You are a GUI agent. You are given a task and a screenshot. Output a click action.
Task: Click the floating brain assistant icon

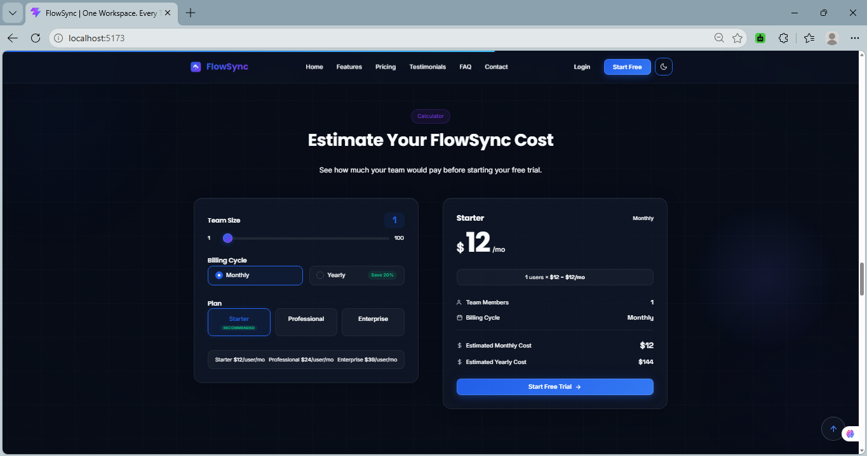[x=850, y=434]
